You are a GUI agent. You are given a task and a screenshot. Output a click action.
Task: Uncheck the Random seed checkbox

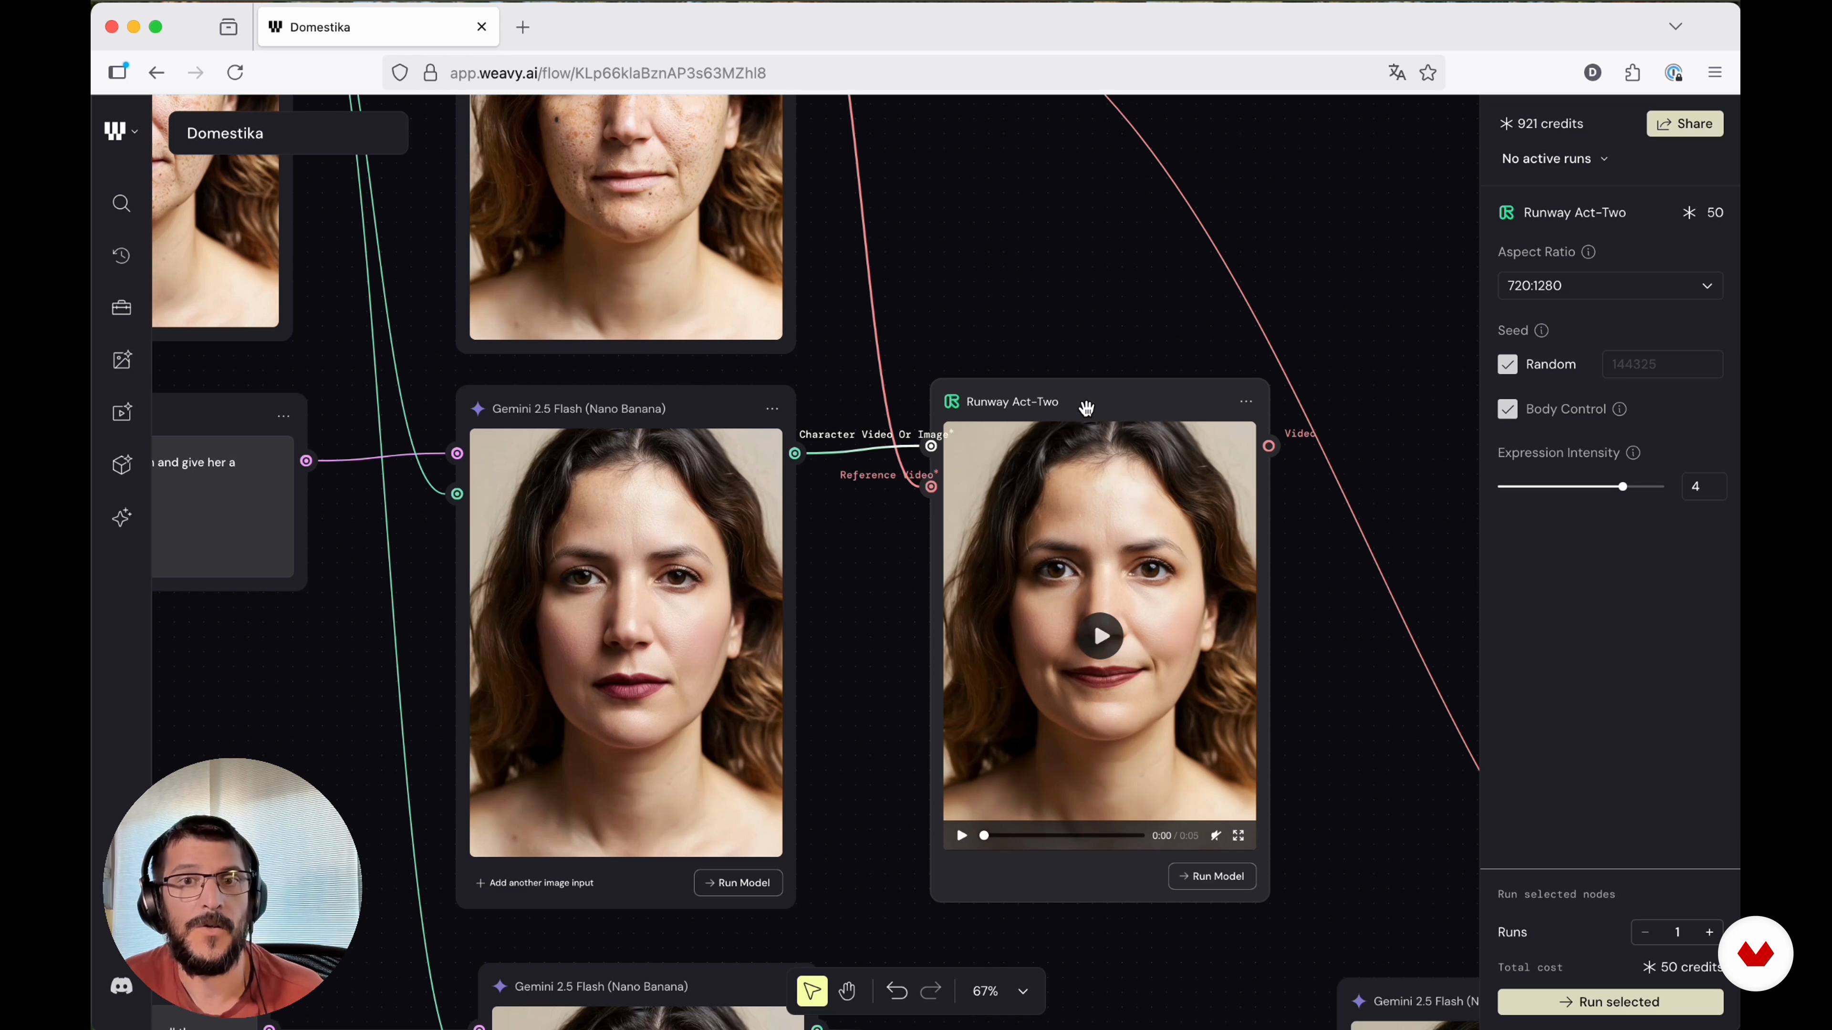click(1507, 365)
